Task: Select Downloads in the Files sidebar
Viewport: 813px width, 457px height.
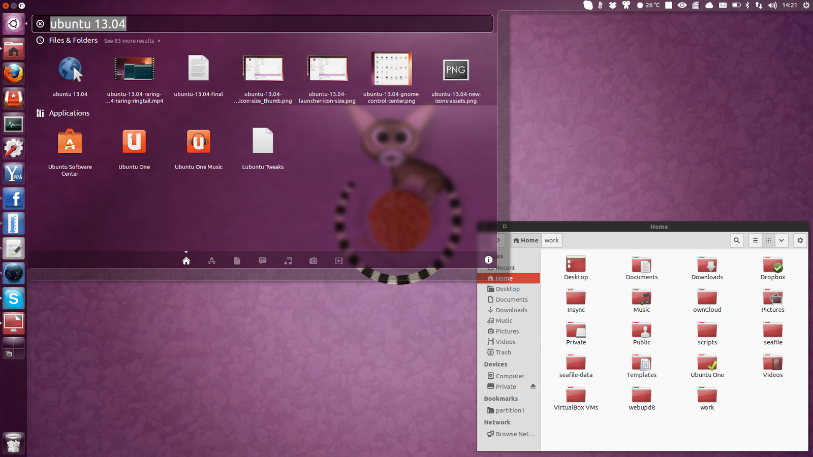Action: [x=511, y=310]
